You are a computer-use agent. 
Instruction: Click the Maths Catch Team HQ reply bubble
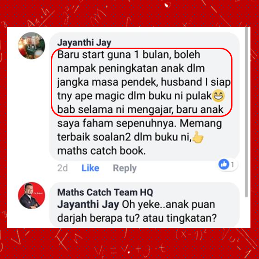144,205
